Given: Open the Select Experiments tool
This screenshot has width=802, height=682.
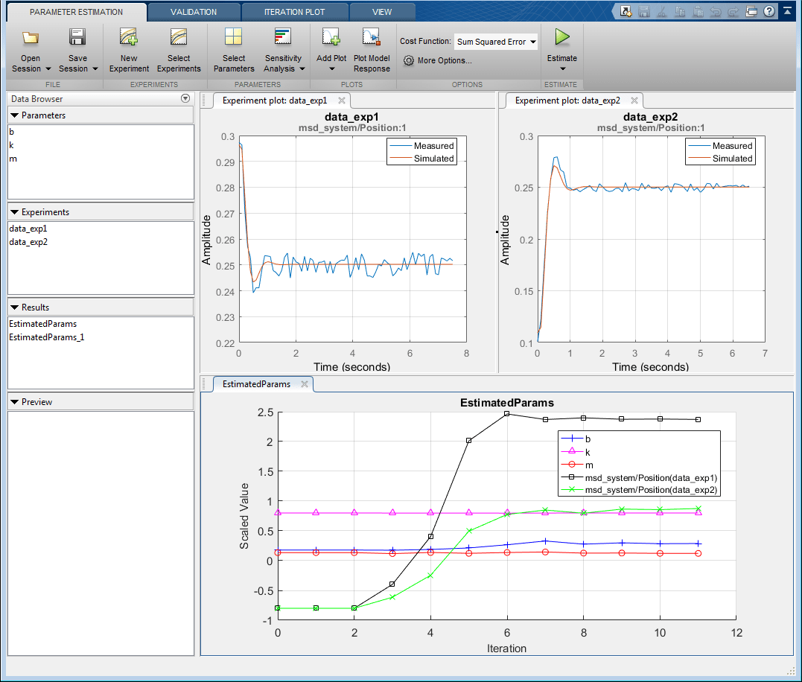Looking at the screenshot, I should [179, 38].
